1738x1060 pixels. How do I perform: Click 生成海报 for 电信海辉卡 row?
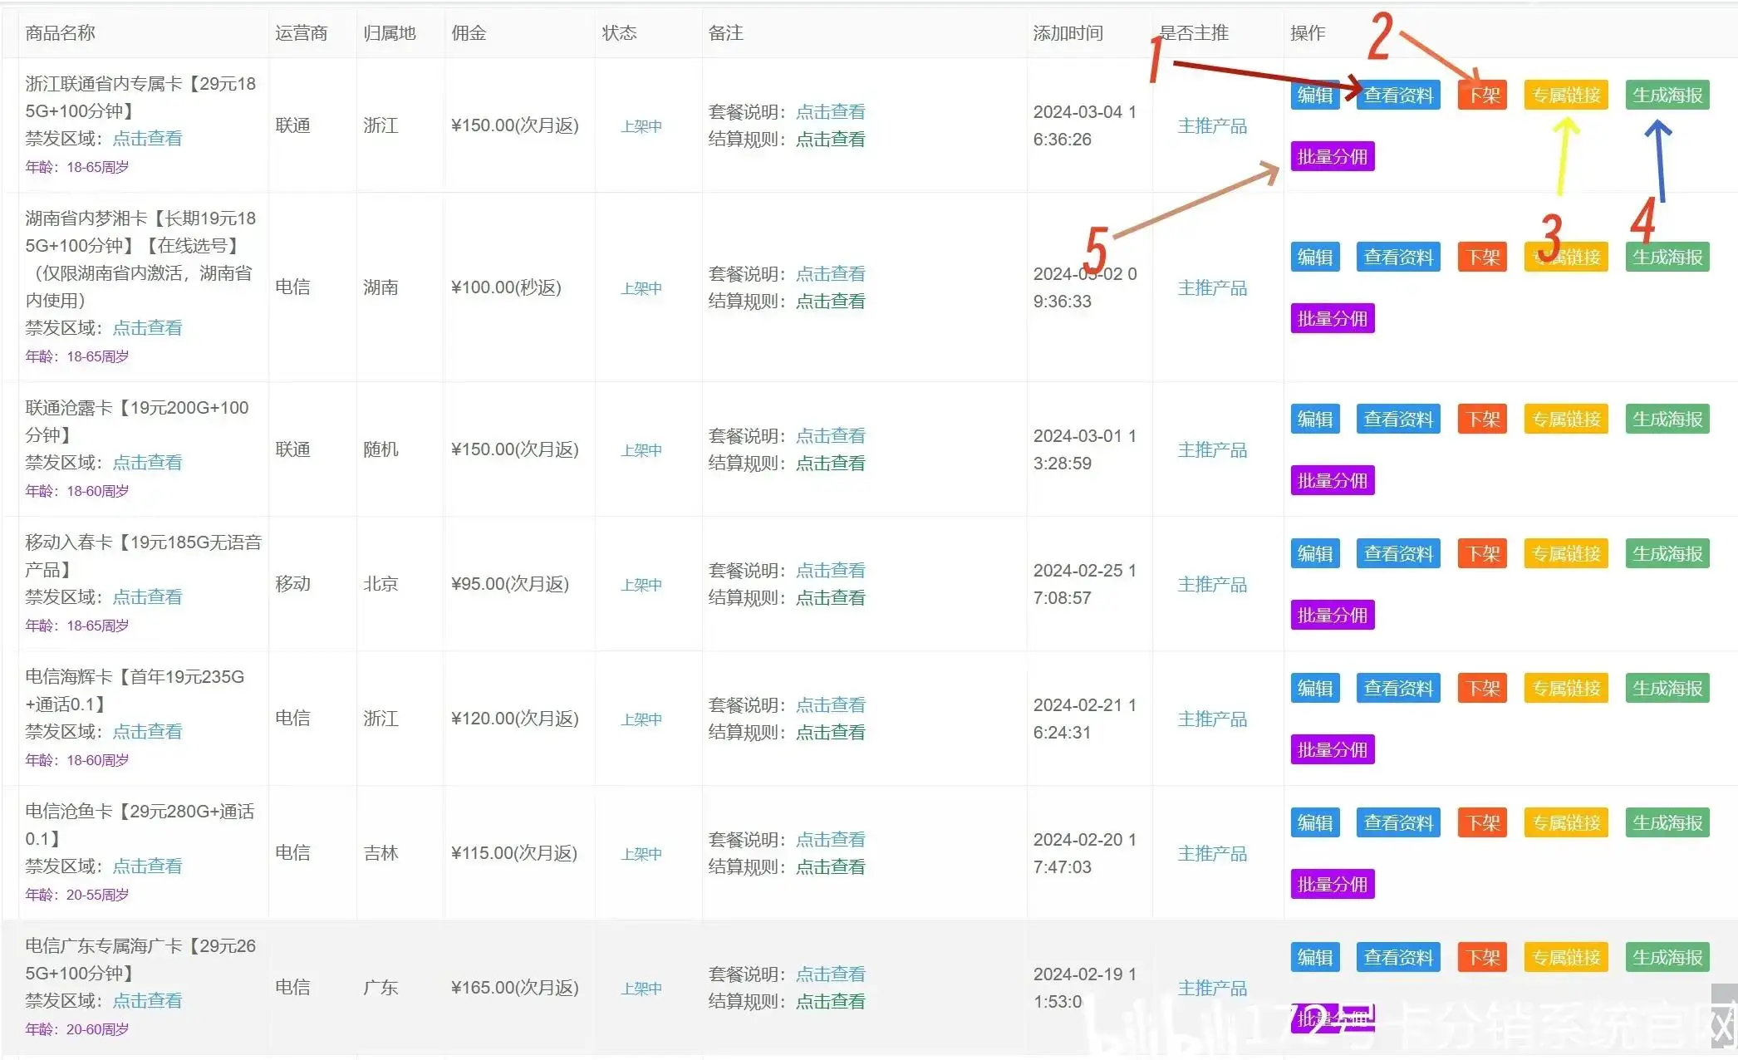(x=1667, y=689)
